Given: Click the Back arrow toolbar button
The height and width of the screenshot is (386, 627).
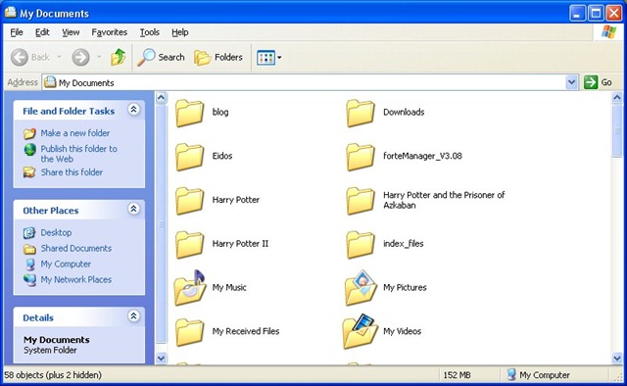Looking at the screenshot, I should pyautogui.click(x=20, y=57).
